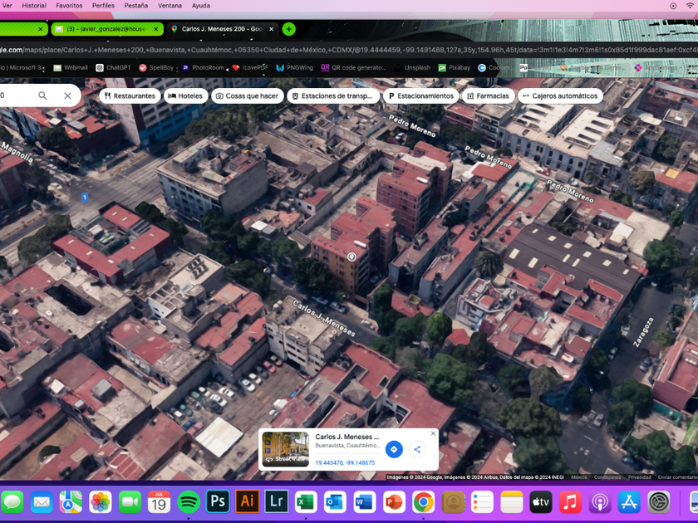Open the ChatGPT bookmark
698x523 pixels.
pos(113,68)
